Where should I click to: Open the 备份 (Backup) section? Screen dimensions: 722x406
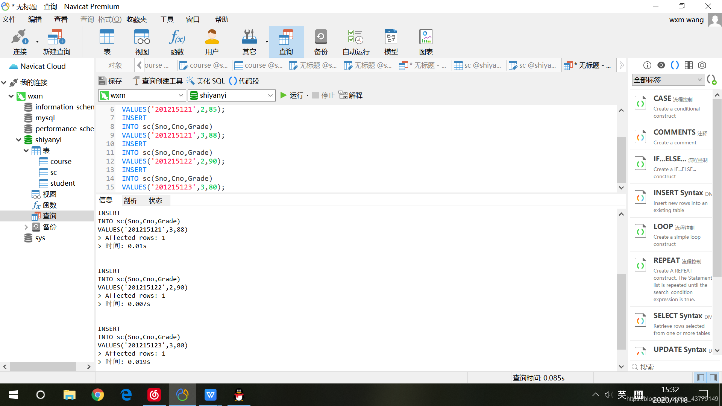[x=320, y=41]
